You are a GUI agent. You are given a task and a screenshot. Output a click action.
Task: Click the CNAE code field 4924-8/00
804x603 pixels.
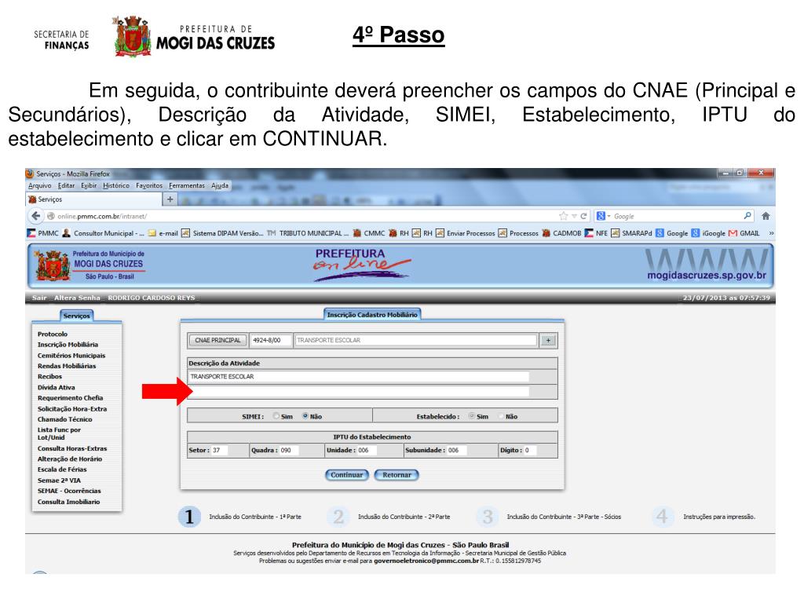click(271, 340)
